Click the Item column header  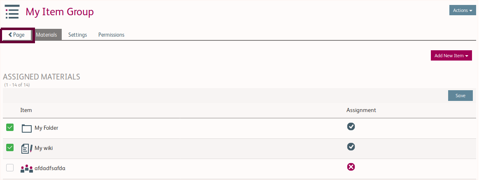click(26, 110)
